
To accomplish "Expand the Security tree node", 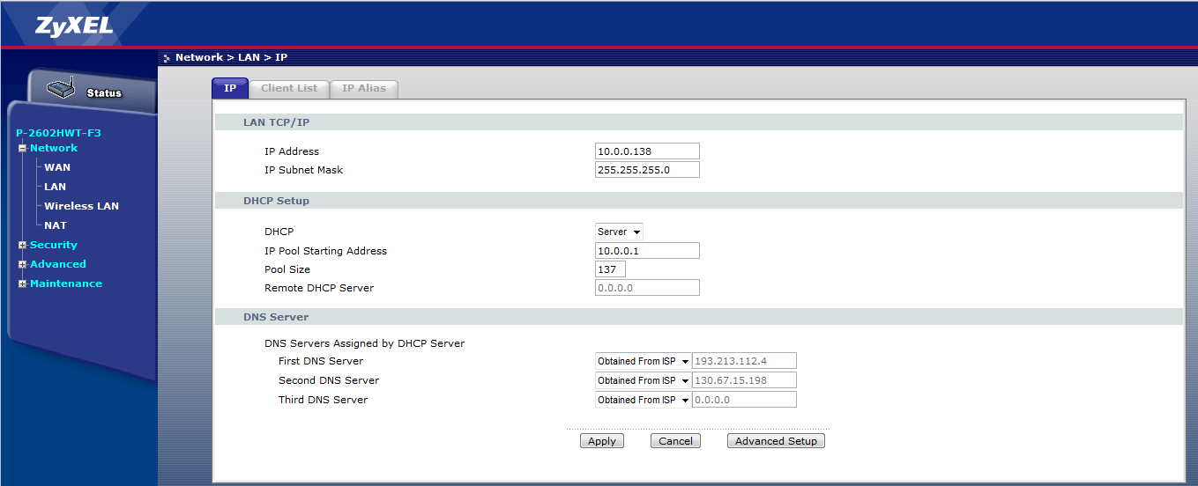I will coord(23,245).
